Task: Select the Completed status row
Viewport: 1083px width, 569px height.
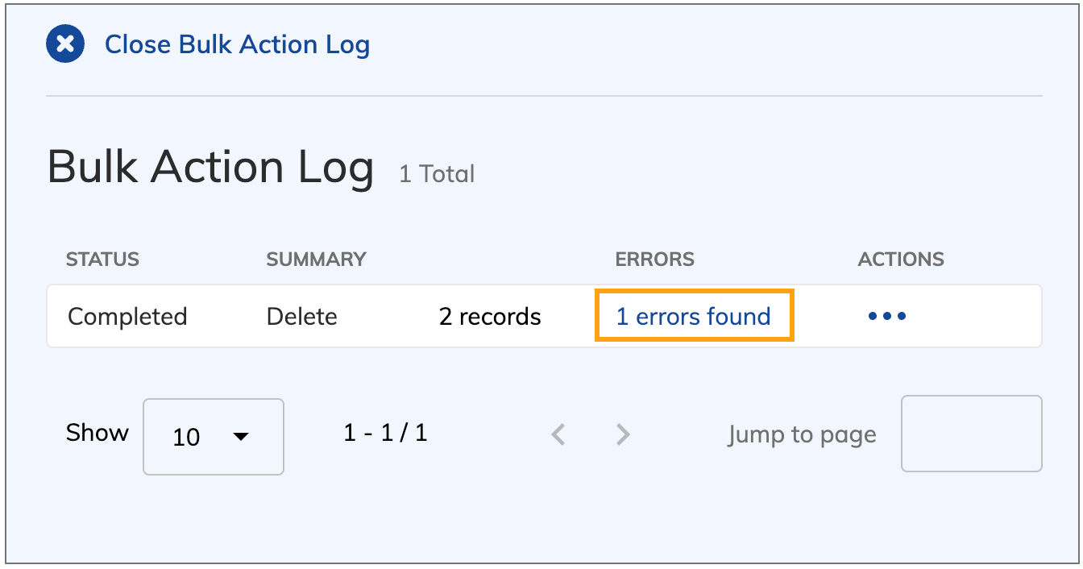Action: pos(127,317)
